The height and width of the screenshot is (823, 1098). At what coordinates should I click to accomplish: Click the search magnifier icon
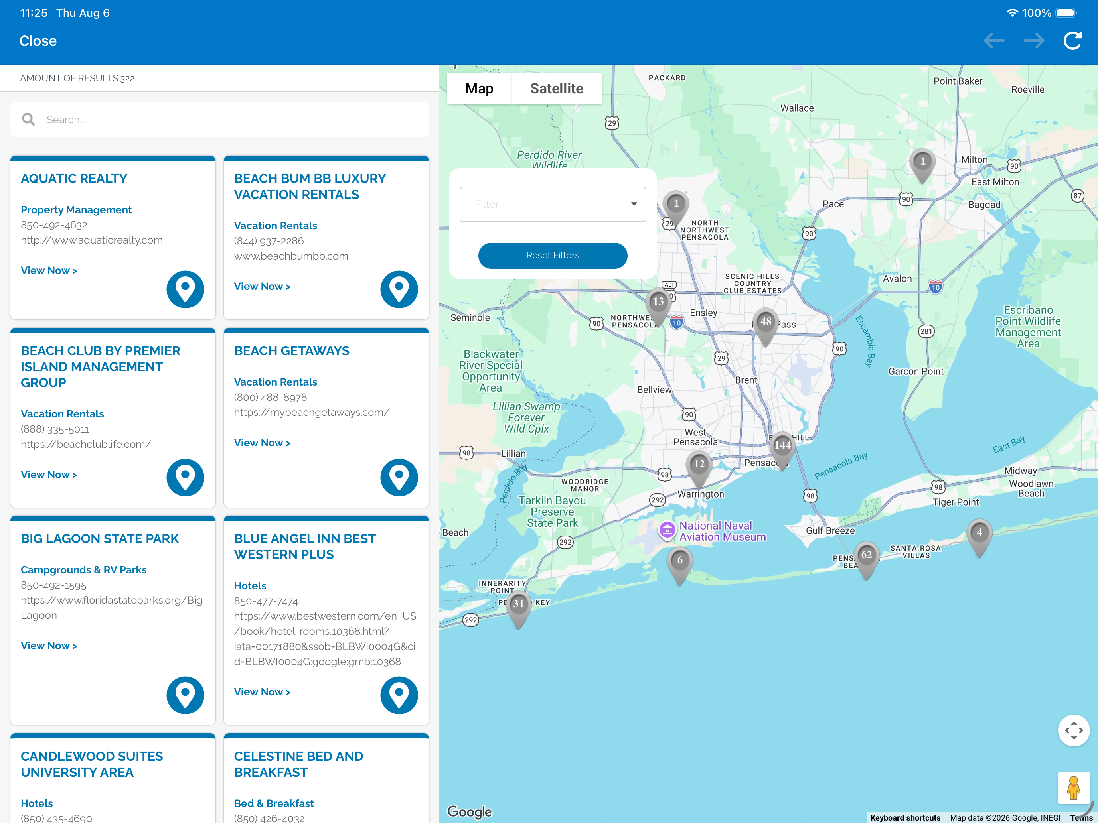pos(28,120)
